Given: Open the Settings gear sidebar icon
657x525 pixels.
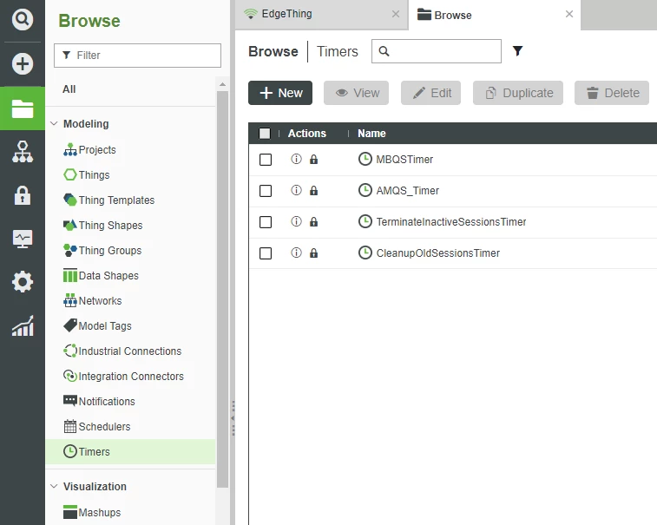Looking at the screenshot, I should (23, 282).
